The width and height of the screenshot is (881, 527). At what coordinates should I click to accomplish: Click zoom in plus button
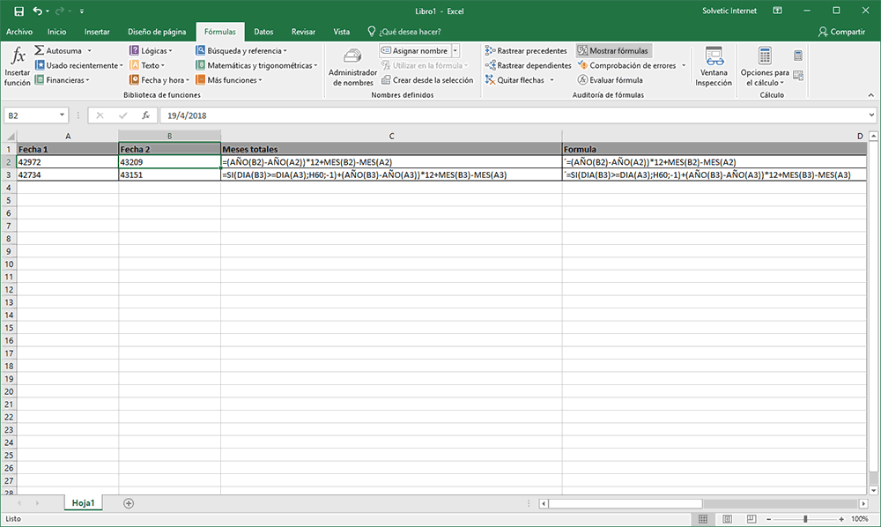coord(841,518)
